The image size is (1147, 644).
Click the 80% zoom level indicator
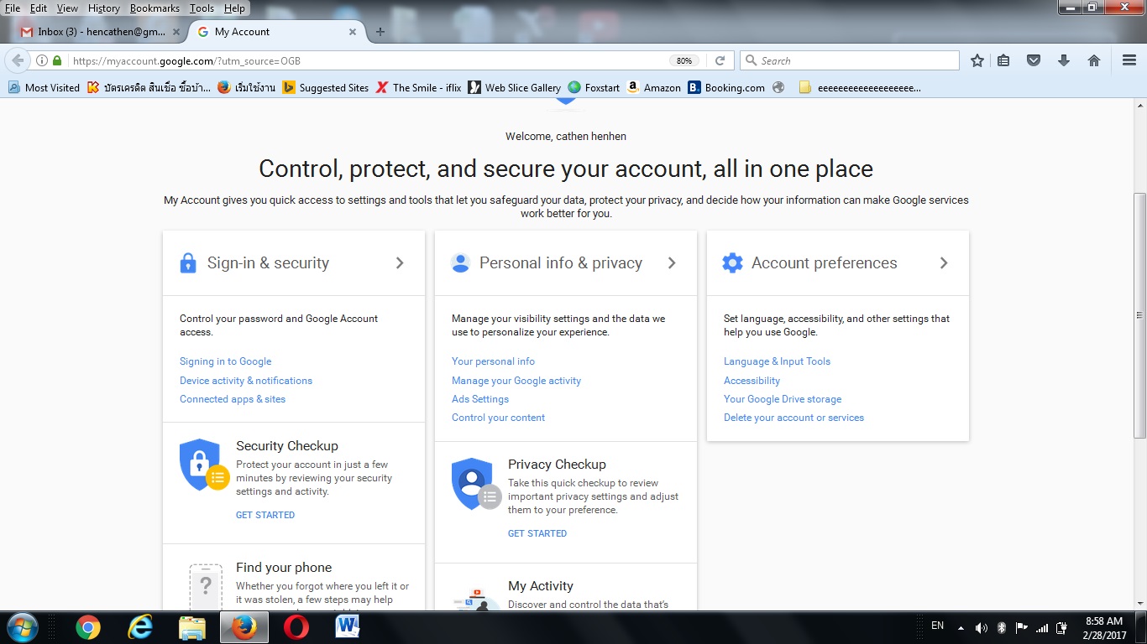(x=684, y=60)
